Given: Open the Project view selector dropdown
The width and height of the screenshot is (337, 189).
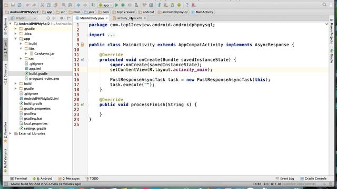Looking at the screenshot, I should [23, 18].
